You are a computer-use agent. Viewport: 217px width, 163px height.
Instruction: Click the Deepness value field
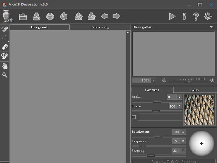tap(176, 141)
